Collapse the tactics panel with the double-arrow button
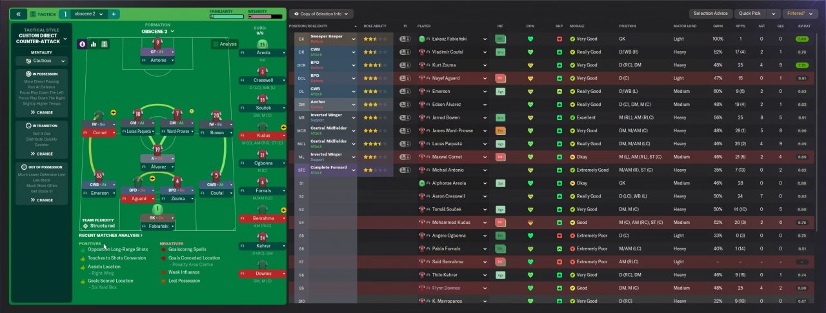This screenshot has height=313, width=826. (x=18, y=14)
